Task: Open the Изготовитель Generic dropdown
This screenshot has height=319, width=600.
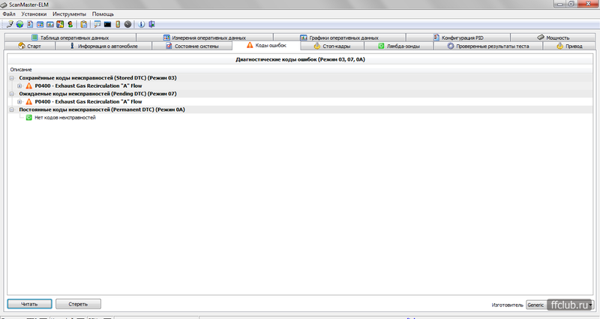Action: pos(559,305)
